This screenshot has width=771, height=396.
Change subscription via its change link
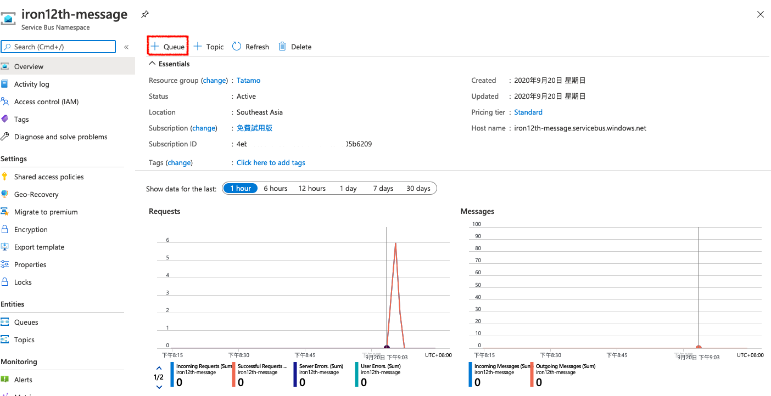pyautogui.click(x=204, y=128)
